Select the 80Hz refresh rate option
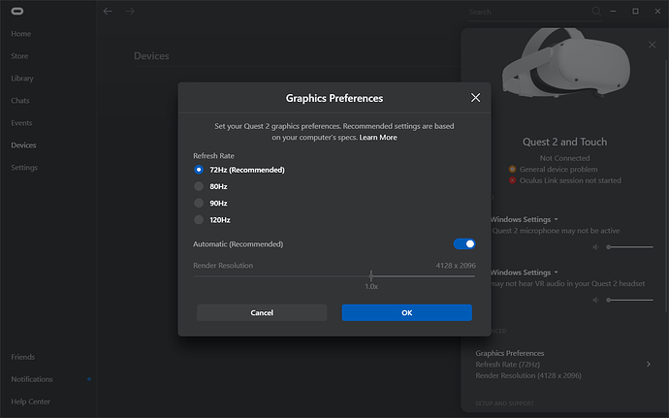The height and width of the screenshot is (418, 669). 200,186
